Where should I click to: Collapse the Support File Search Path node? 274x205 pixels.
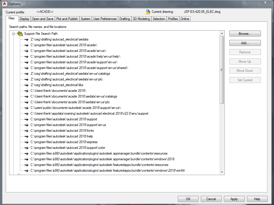13,33
